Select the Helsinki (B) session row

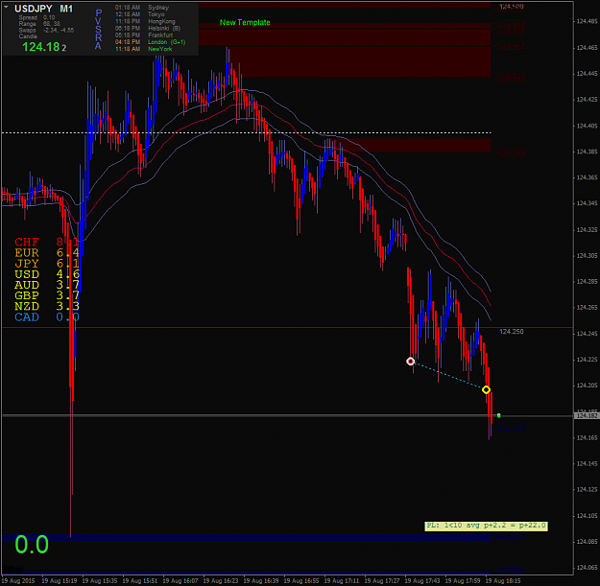coord(148,28)
